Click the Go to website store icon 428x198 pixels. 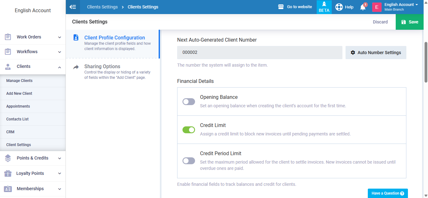tap(281, 7)
